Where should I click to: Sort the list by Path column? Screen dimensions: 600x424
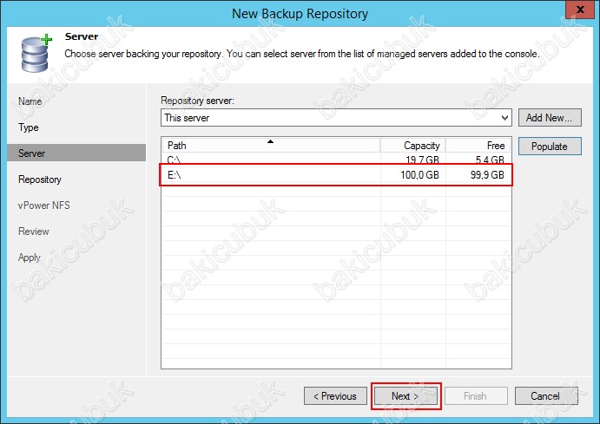tap(270, 146)
